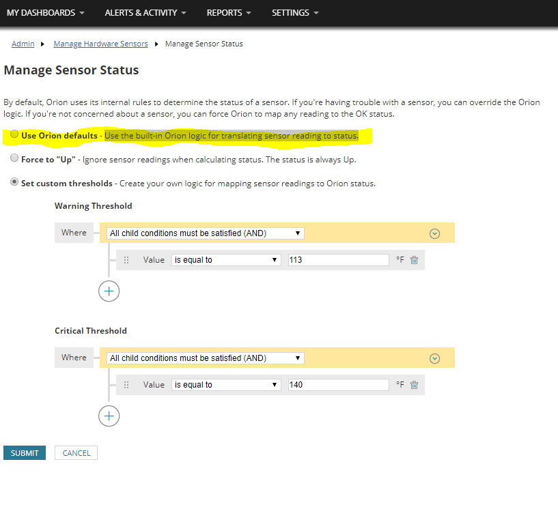Delete the Critical Threshold 140 value condition
Viewport: 558px width, 507px height.
tap(414, 385)
